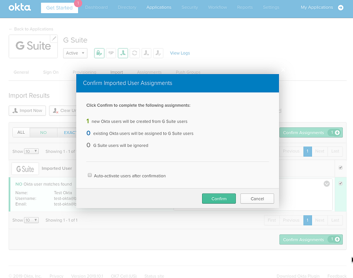The image size is (353, 278).
Task: Click Cancel in the dialog
Action: (257, 199)
